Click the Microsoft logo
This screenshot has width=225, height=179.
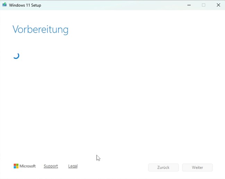25,166
